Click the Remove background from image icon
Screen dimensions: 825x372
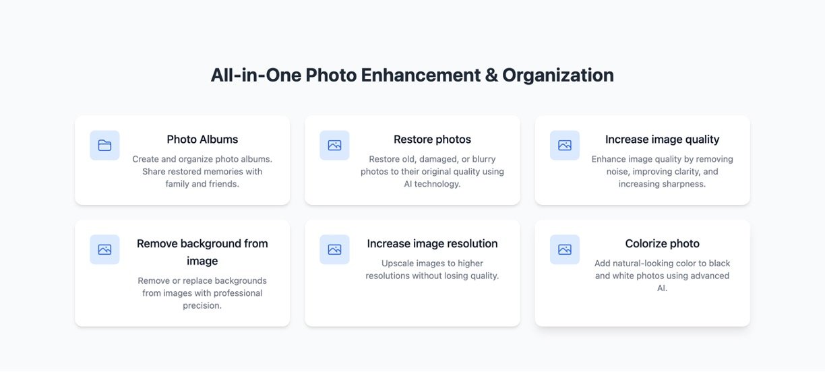click(104, 249)
